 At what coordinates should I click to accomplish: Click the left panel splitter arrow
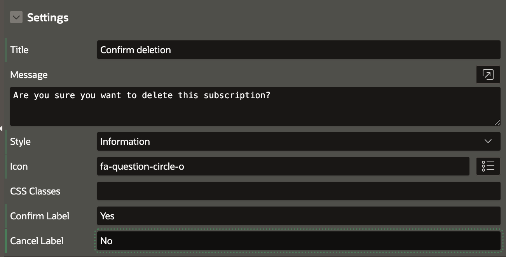[x=2, y=128]
